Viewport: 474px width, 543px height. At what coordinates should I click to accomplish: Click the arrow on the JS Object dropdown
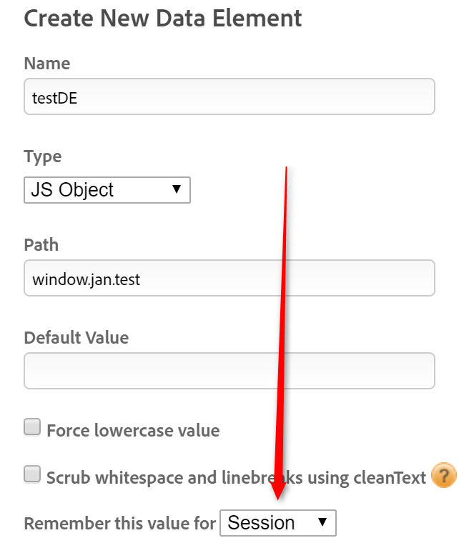[177, 190]
